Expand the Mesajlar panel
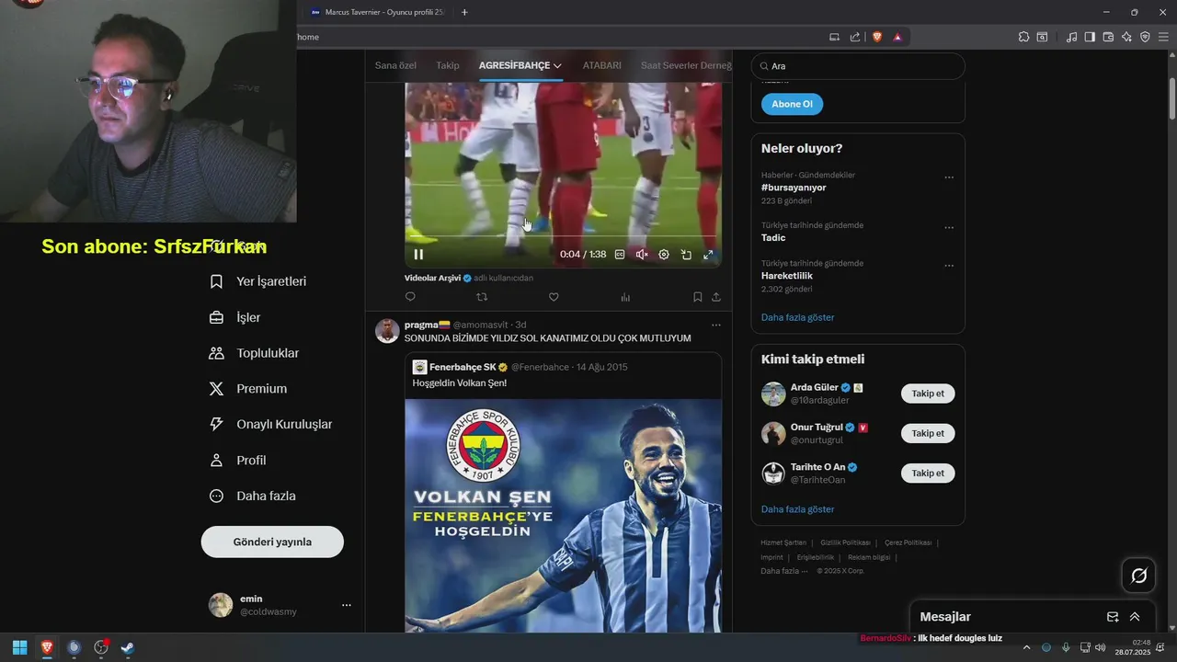The image size is (1177, 662). click(x=1135, y=617)
